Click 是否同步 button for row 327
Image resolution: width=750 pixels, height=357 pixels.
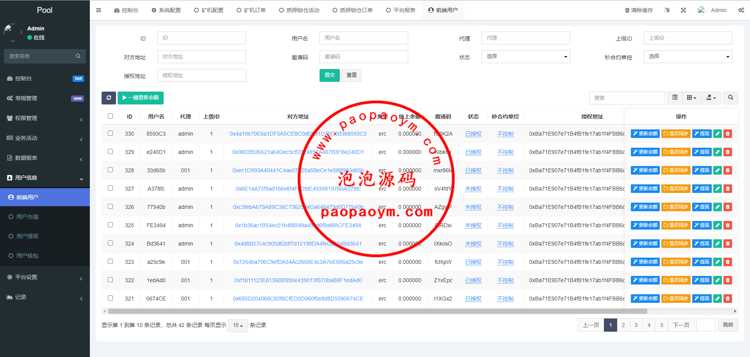pos(676,189)
